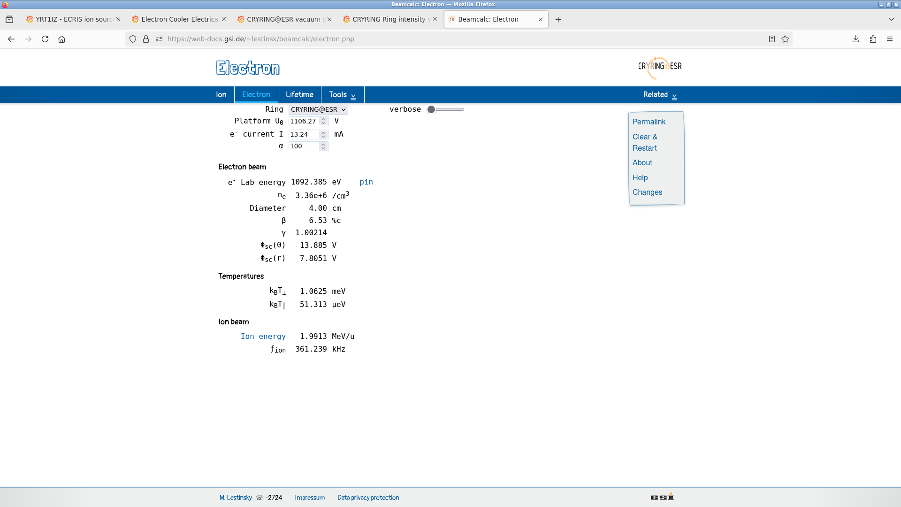Image resolution: width=901 pixels, height=507 pixels.
Task: Toggle reader view icon in address bar
Action: [772, 39]
